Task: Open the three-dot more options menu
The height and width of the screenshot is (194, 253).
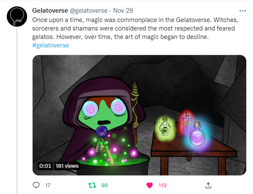Action: pyautogui.click(x=242, y=11)
